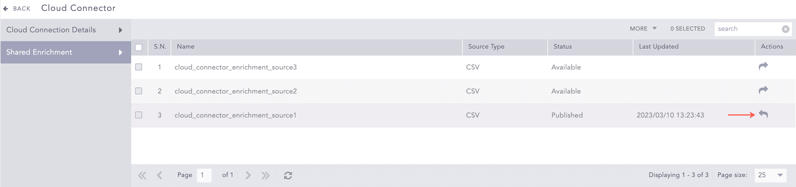Image resolution: width=796 pixels, height=187 pixels.
Task: Click the refresh icon in pagination bar
Action: pos(288,175)
